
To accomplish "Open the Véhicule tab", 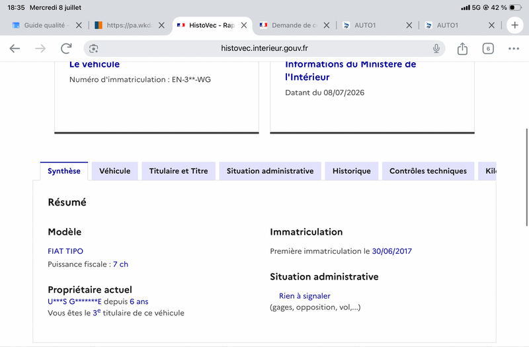I will click(114, 171).
